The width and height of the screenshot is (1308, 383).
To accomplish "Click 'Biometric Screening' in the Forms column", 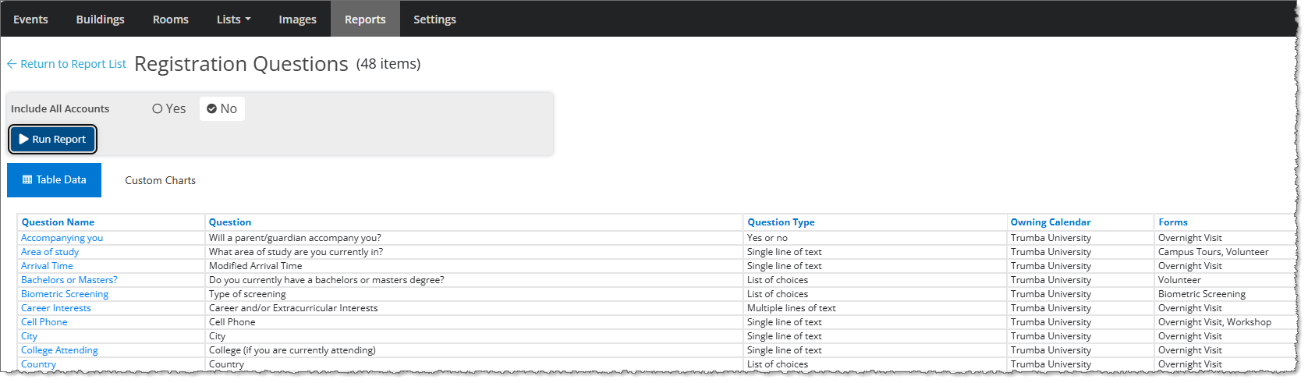I will (1202, 294).
